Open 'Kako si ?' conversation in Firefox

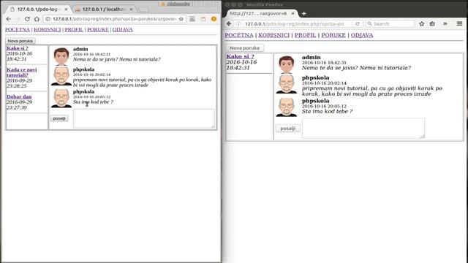241,56
